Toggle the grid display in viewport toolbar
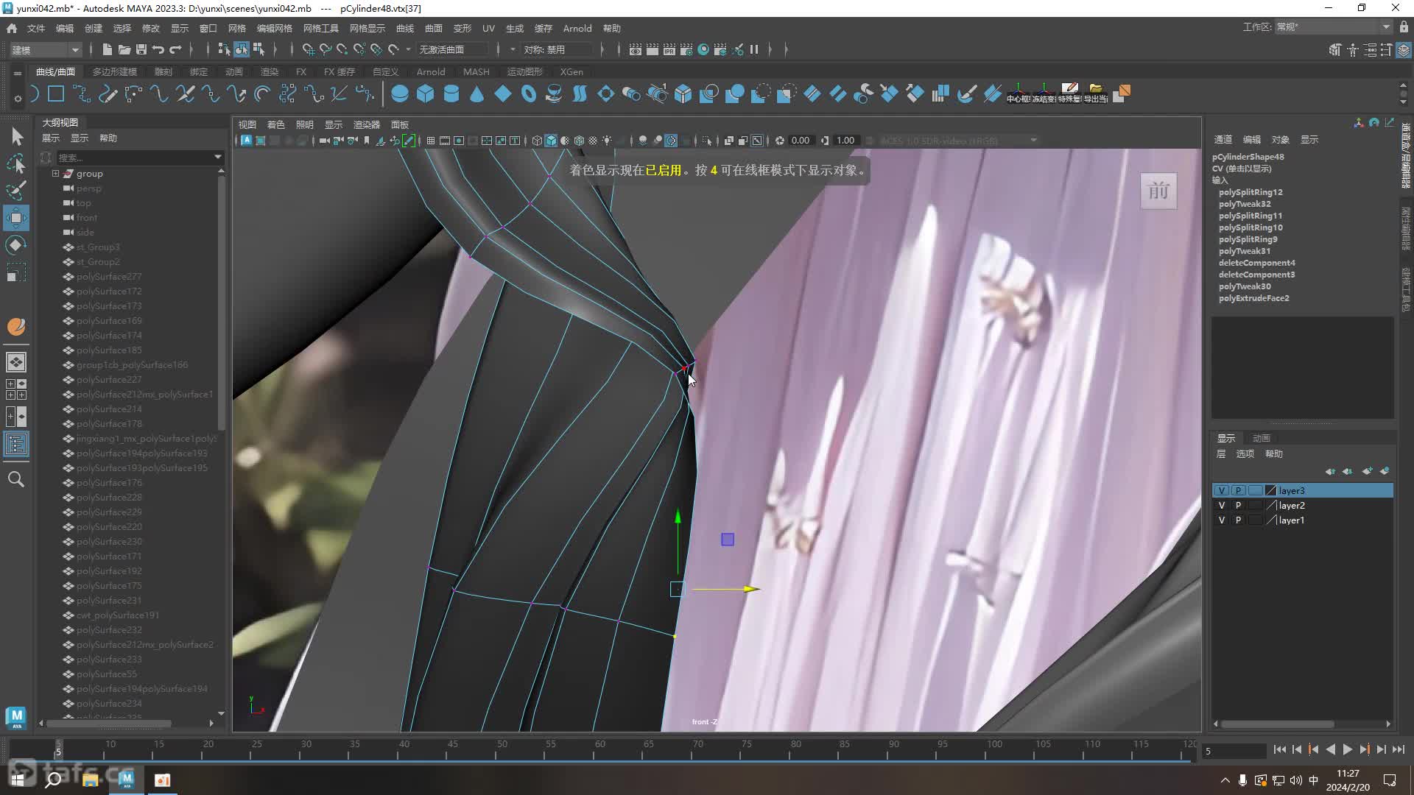 click(431, 141)
